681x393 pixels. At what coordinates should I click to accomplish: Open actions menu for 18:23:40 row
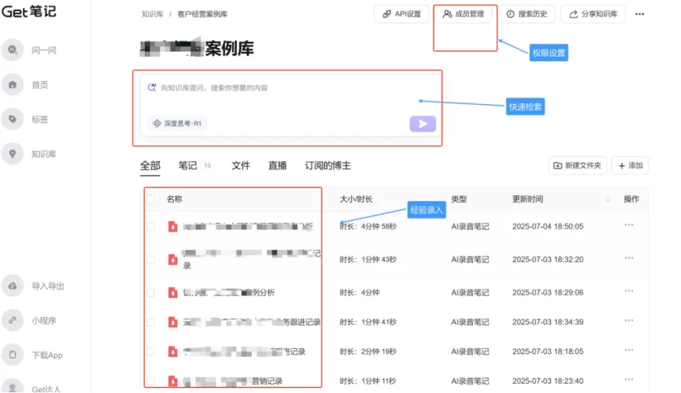(x=628, y=380)
